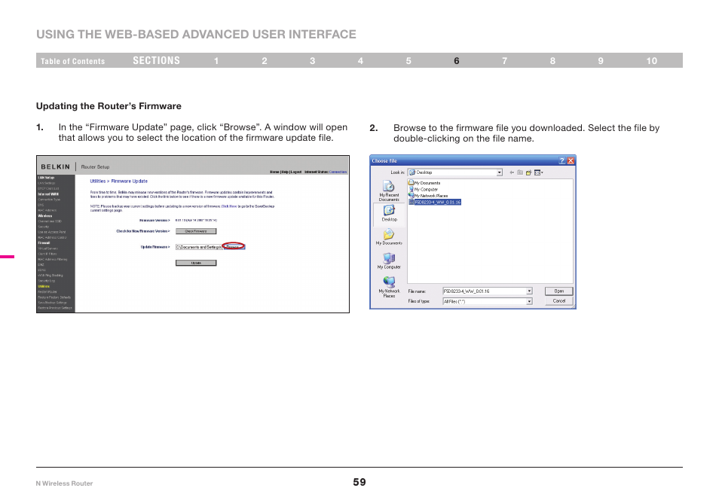
Task: Jump to section 2 in manual
Action: (x=265, y=61)
